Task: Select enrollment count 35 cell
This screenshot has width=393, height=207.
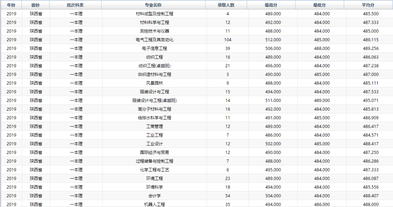Action: [x=227, y=204]
